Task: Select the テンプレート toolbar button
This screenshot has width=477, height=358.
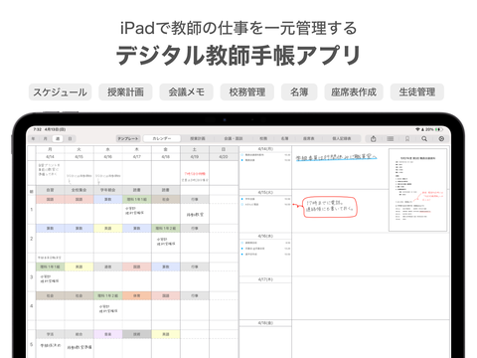Action: pos(128,138)
